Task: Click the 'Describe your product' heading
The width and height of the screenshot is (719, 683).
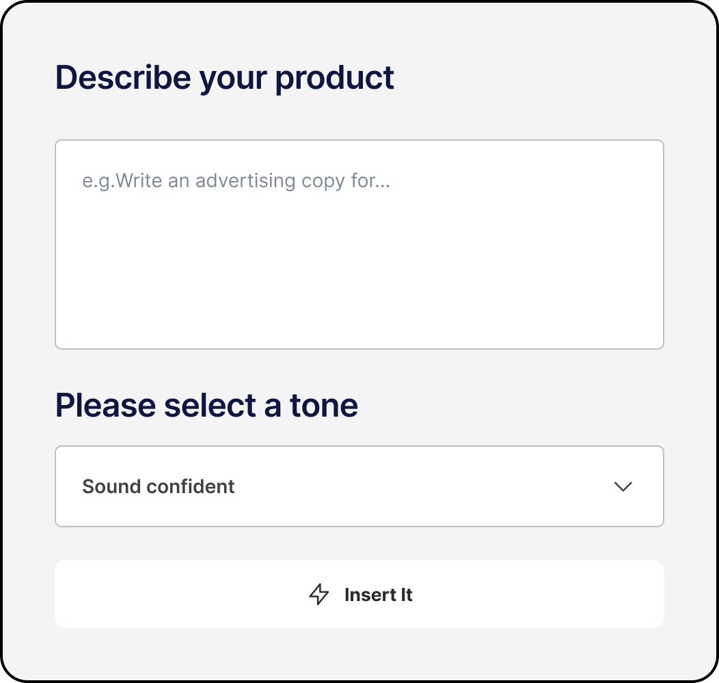Action: (224, 78)
